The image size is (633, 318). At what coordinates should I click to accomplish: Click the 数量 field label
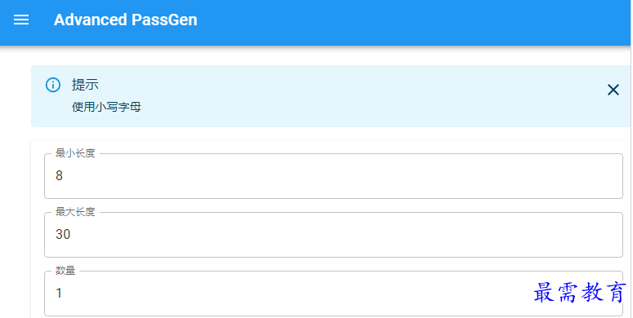(x=65, y=271)
